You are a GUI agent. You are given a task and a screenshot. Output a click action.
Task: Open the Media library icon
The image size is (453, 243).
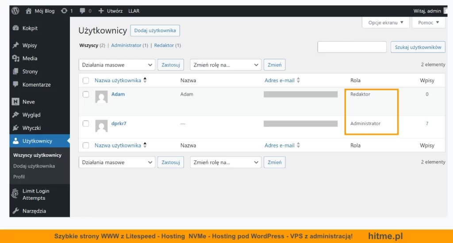pos(16,58)
